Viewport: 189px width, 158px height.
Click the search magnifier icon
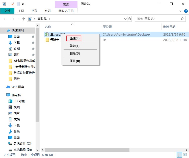182,19
